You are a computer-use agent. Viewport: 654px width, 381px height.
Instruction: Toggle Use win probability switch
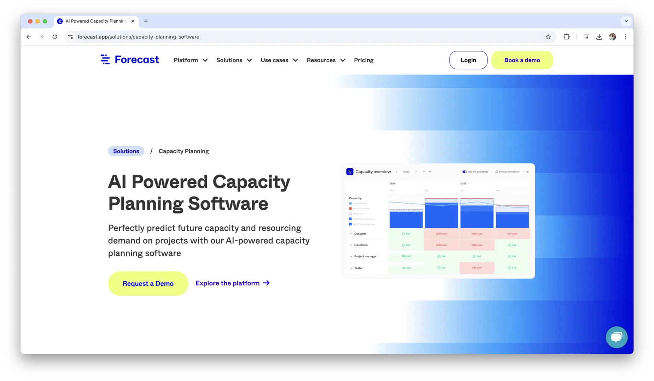[465, 172]
